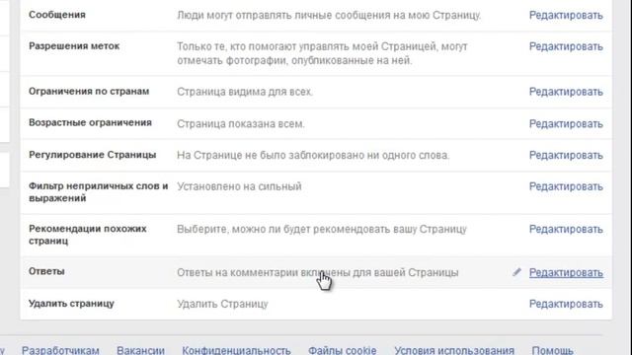This screenshot has width=632, height=355.
Task: Click text 'Установлено на сильный'
Action: [x=239, y=186]
